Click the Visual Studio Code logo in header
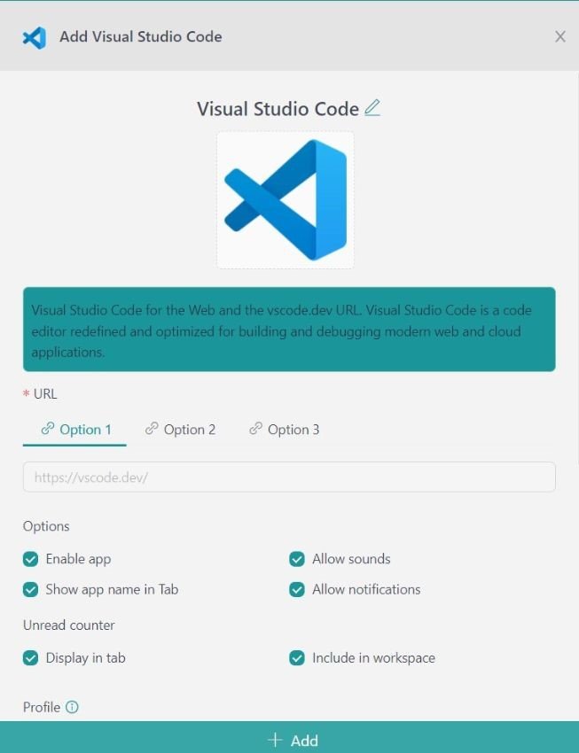Image resolution: width=579 pixels, height=753 pixels. tap(34, 37)
